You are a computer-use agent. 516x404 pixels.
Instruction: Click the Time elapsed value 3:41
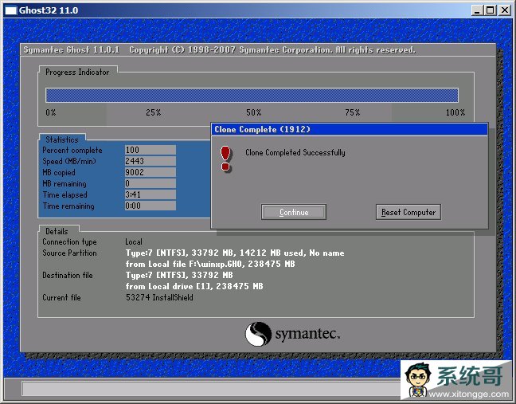pyautogui.click(x=150, y=194)
